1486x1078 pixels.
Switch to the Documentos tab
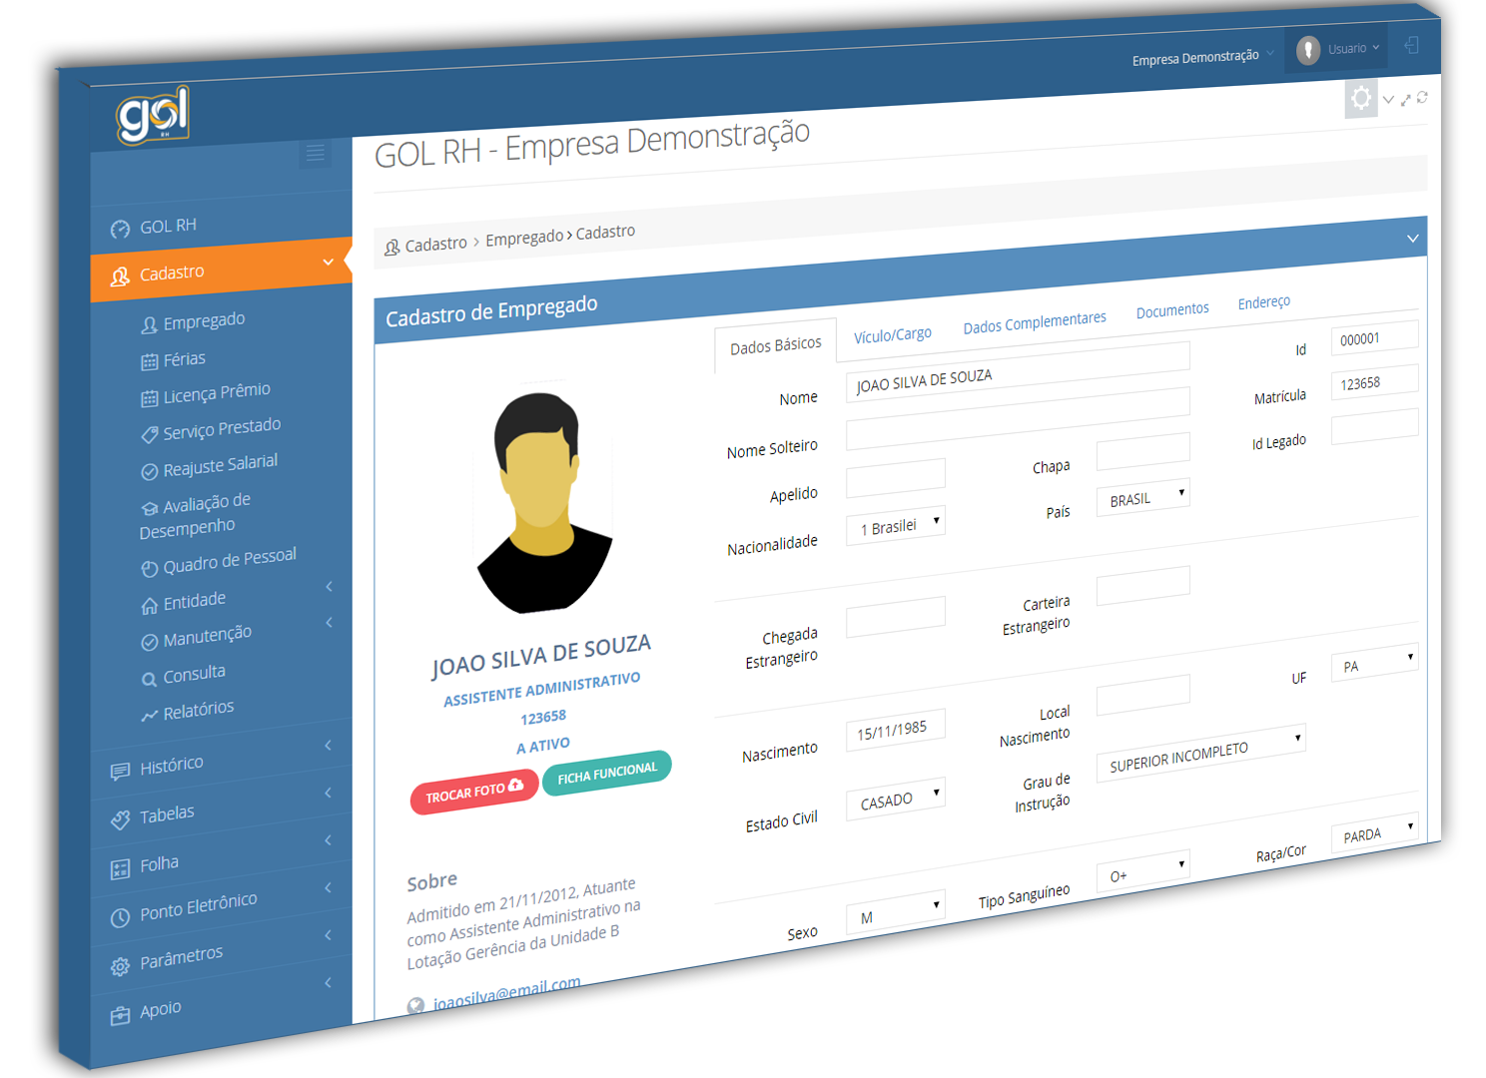click(1172, 310)
